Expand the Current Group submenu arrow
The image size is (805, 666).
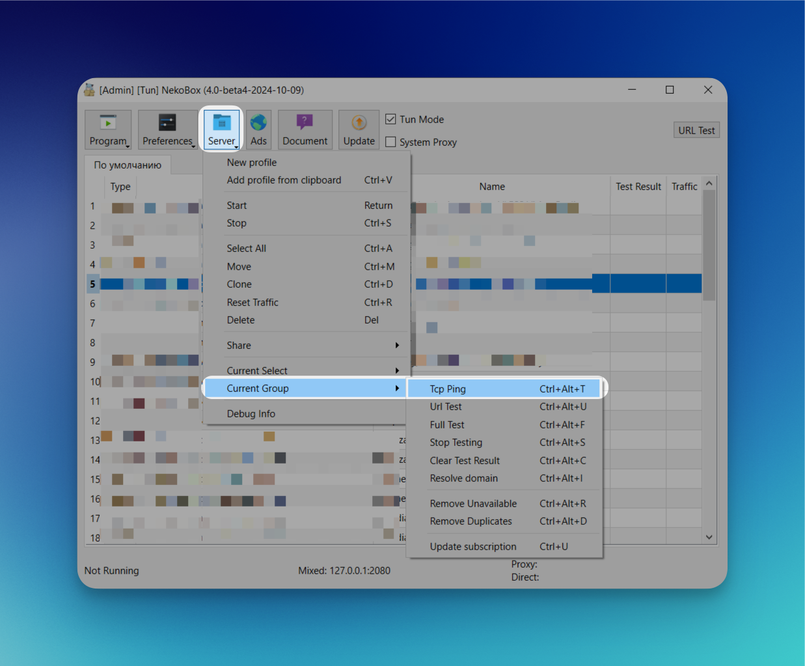[397, 388]
